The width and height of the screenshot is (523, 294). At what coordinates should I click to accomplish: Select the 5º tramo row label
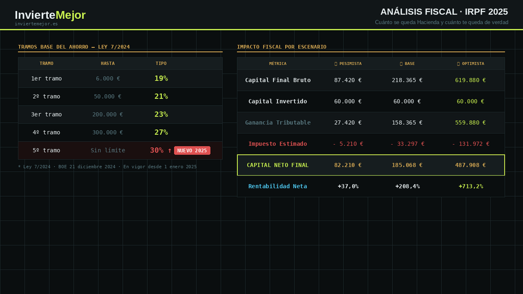[x=46, y=150]
